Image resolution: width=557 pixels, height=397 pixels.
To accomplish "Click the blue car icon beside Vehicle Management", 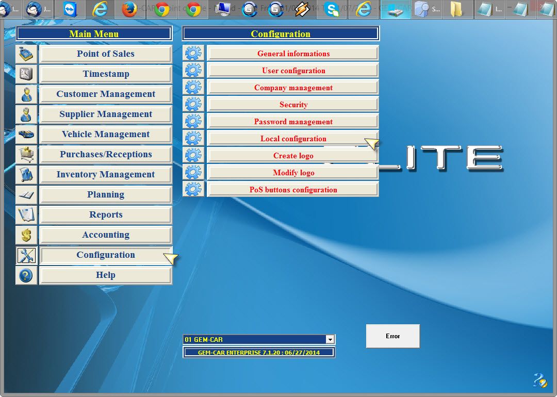I will (26, 134).
